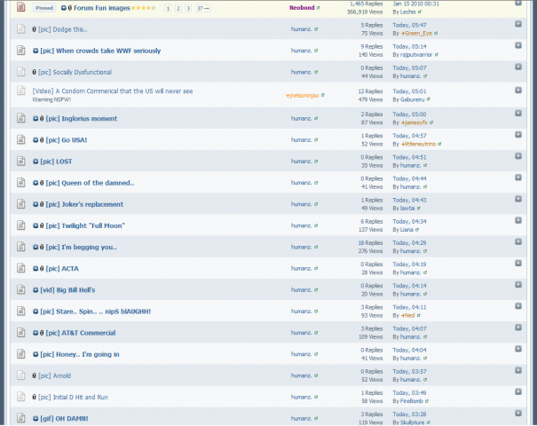
Task: Open '[pic] Joker's replacement' thread
Action: click(84, 204)
